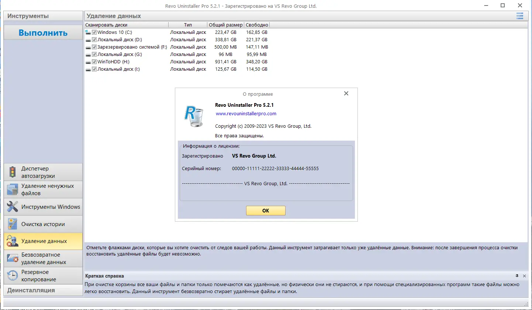Select Удаление данных tool
The height and width of the screenshot is (310, 532).
pyautogui.click(x=43, y=241)
